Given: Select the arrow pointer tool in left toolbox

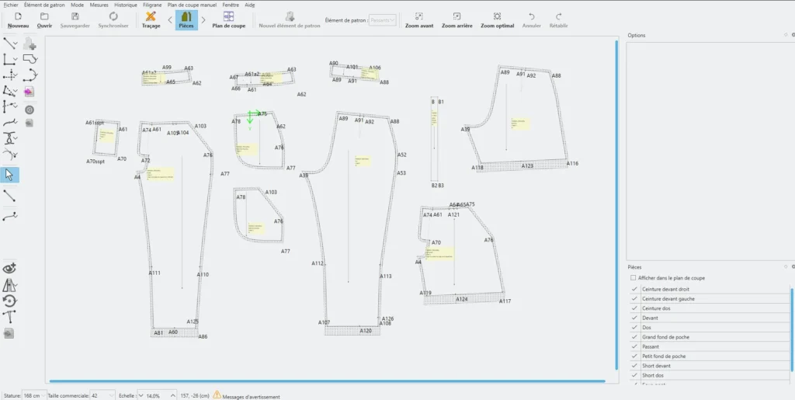Looking at the screenshot, I should coord(10,174).
